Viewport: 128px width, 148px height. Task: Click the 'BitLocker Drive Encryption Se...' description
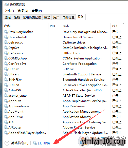[85, 85]
